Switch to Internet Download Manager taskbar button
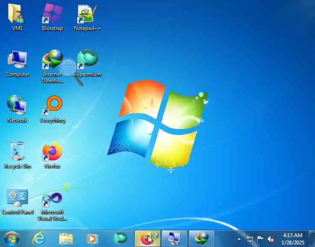Viewport: 315px width, 247px height. tap(202, 239)
